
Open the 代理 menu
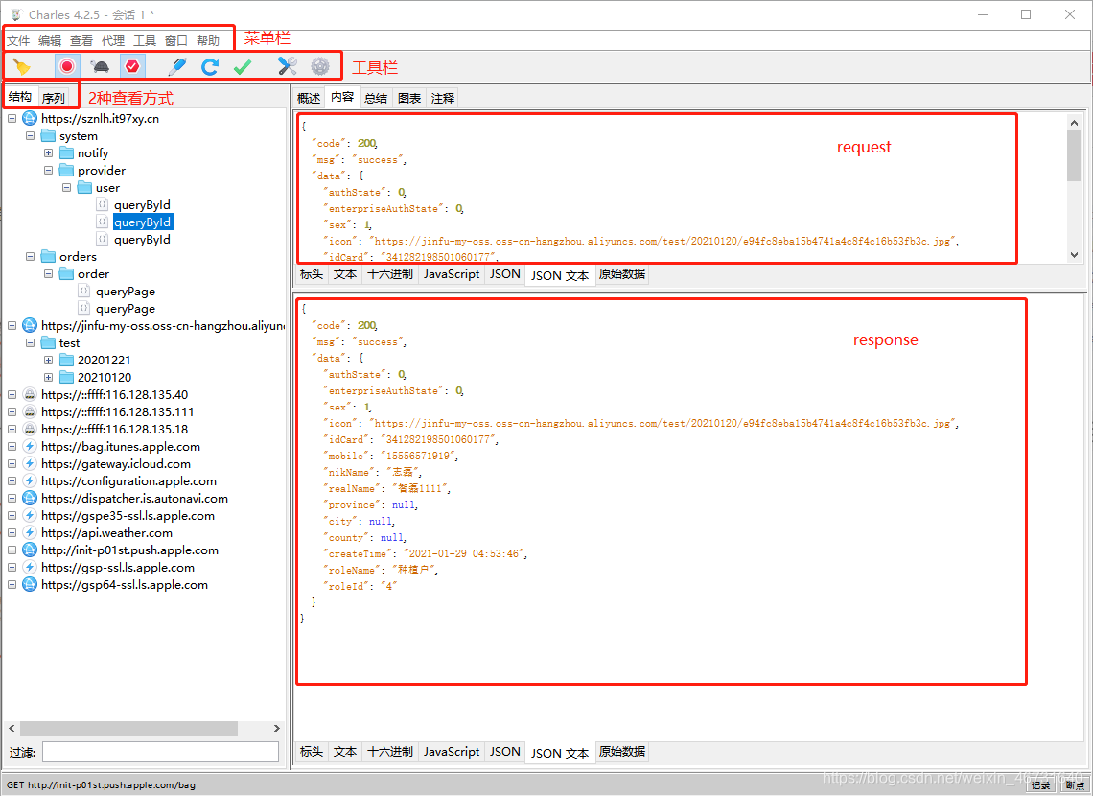click(x=113, y=41)
